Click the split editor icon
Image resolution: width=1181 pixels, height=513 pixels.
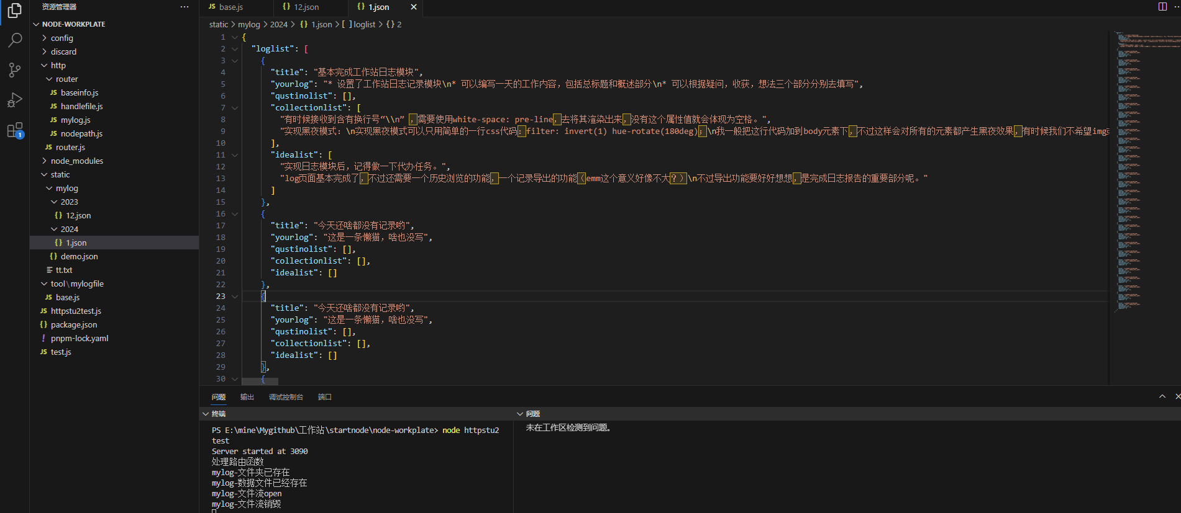[x=1162, y=7]
